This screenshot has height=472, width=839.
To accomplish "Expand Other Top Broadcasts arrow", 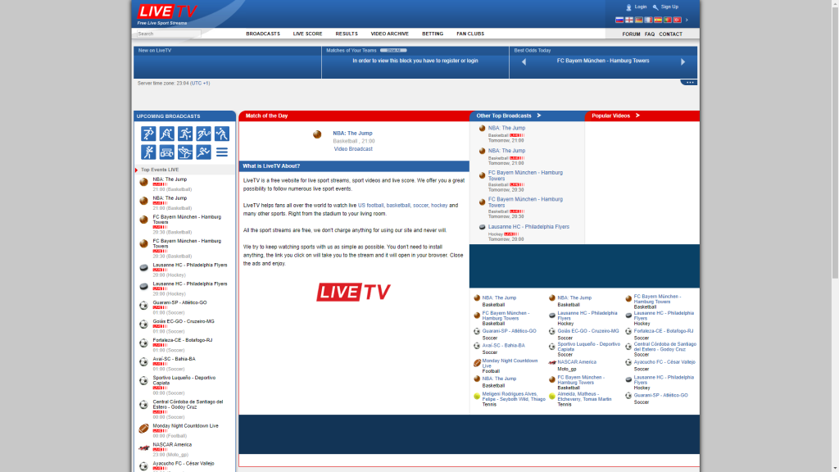I will tap(539, 116).
